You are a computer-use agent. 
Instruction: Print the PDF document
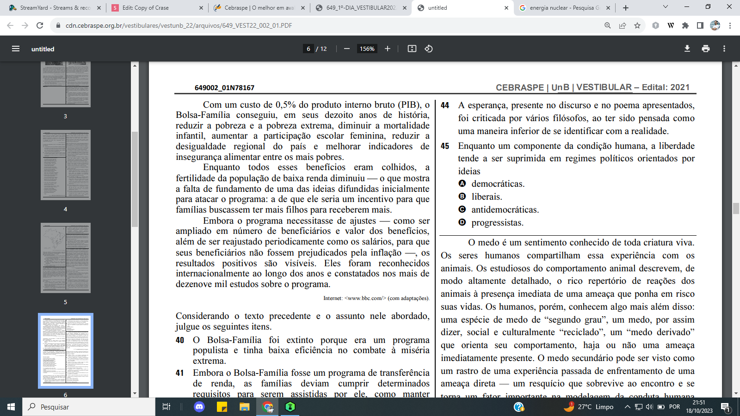coord(706,49)
